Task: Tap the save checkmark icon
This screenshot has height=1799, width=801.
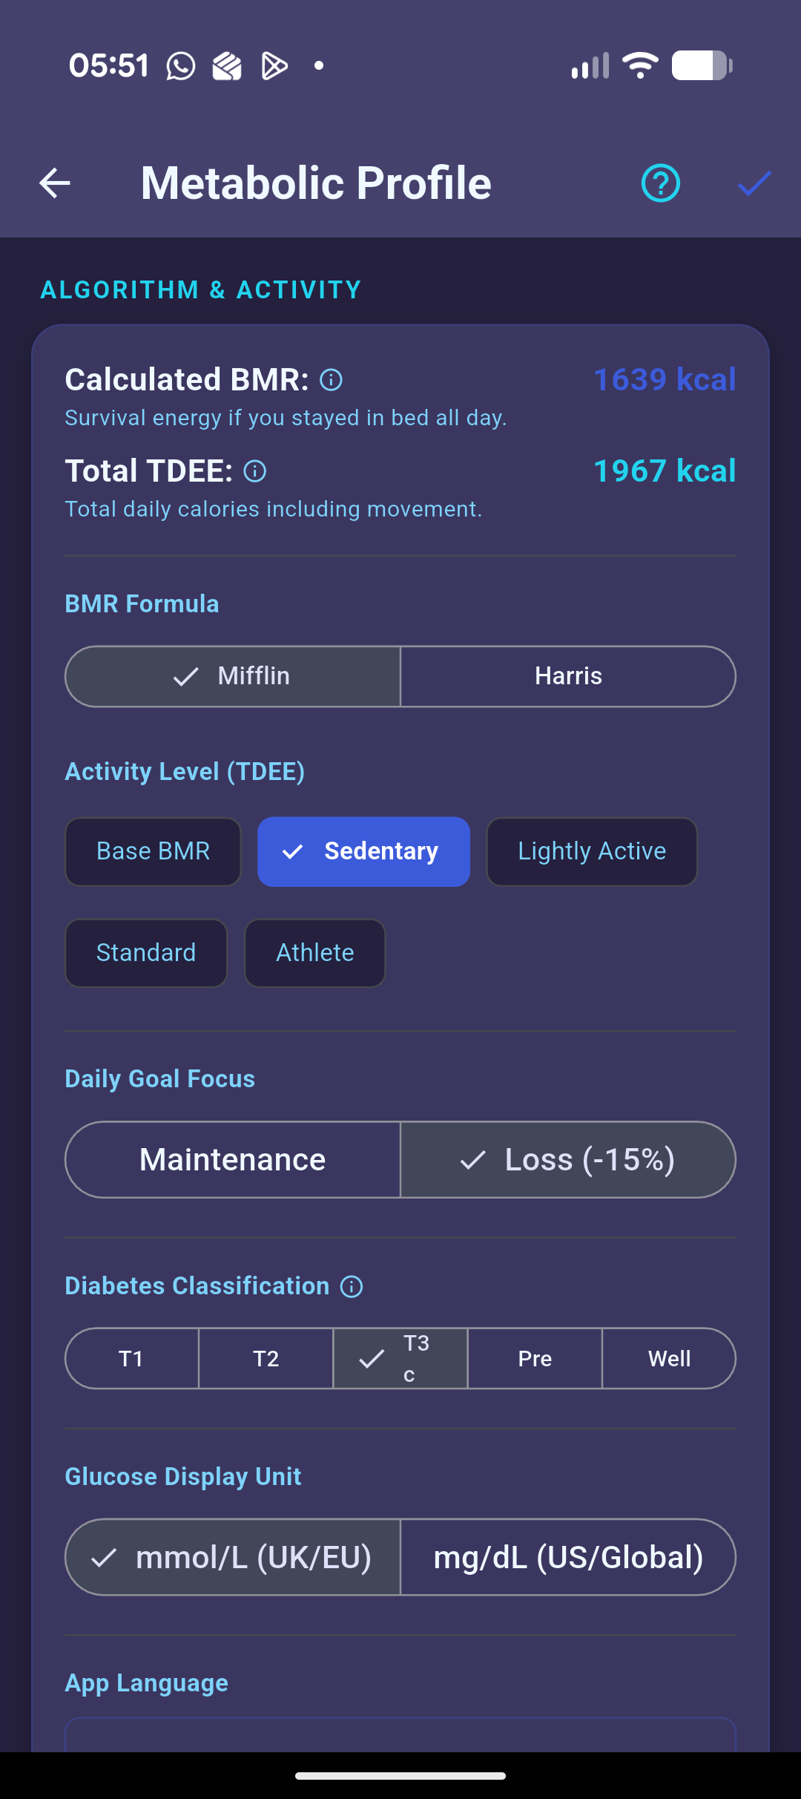Action: tap(754, 183)
